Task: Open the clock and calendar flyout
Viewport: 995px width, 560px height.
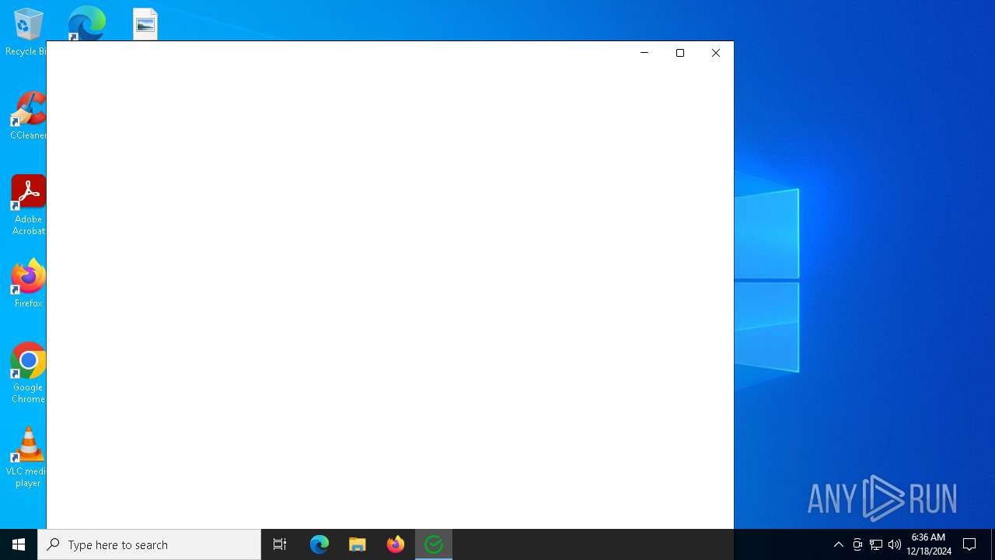Action: [x=929, y=544]
